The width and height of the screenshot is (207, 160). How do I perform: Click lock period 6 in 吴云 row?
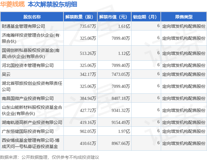click(158, 74)
